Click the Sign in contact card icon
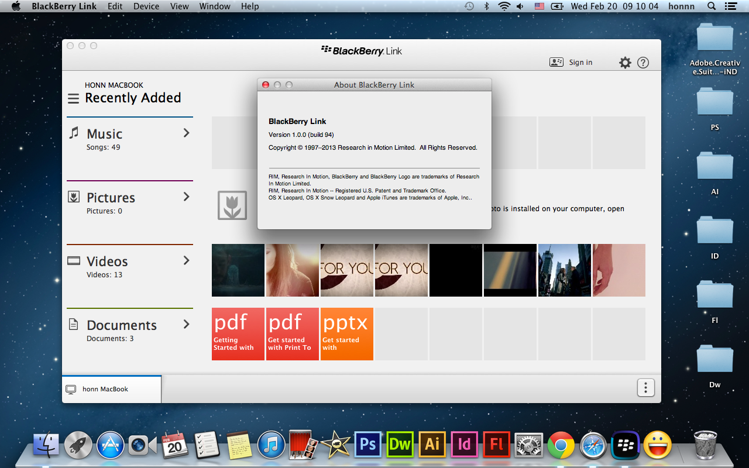The image size is (749, 468). (556, 62)
